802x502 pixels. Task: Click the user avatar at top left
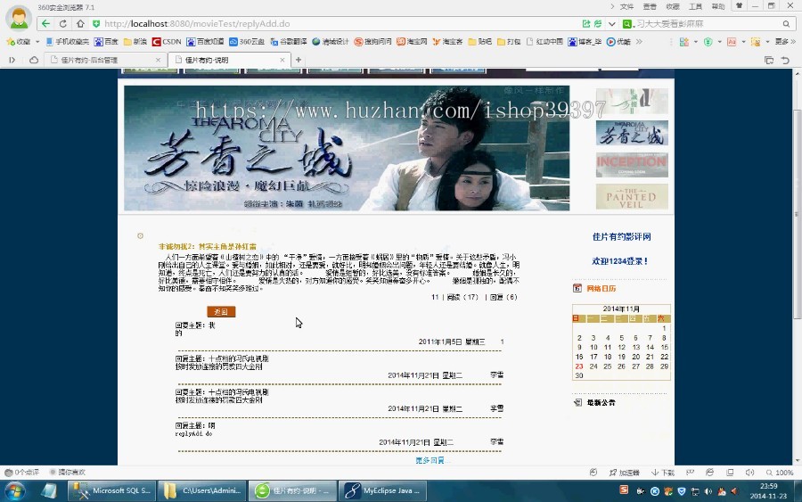19,17
